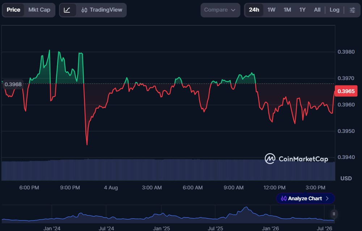The height and width of the screenshot is (231, 362).
Task: Click the USD currency label
Action: [346, 178]
